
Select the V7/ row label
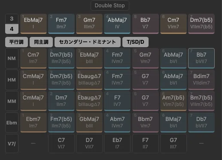(12, 144)
